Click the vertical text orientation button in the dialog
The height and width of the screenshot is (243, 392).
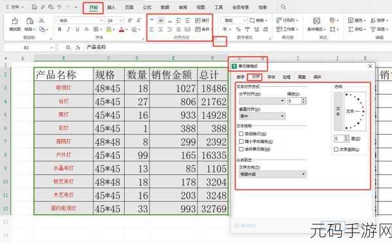[338, 111]
